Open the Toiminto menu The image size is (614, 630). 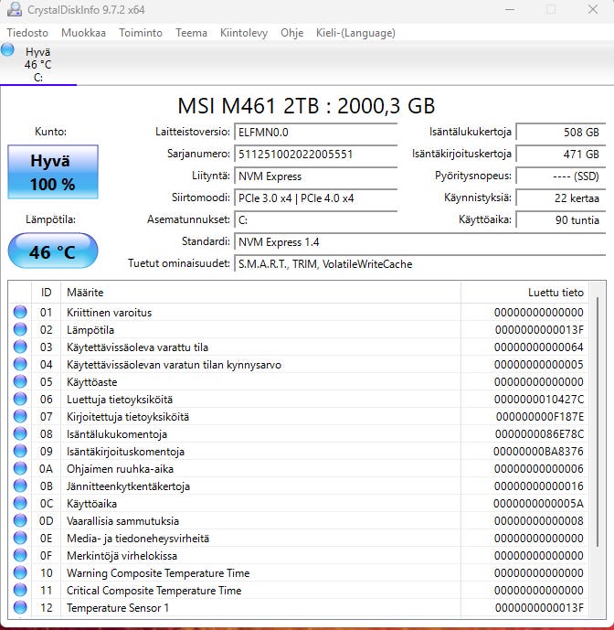[x=141, y=33]
